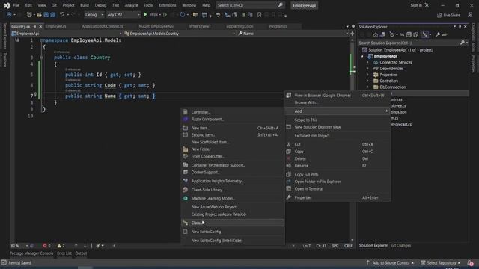The height and width of the screenshot is (269, 479).
Task: Switch to the Employee.cs tab
Action: [x=55, y=27]
